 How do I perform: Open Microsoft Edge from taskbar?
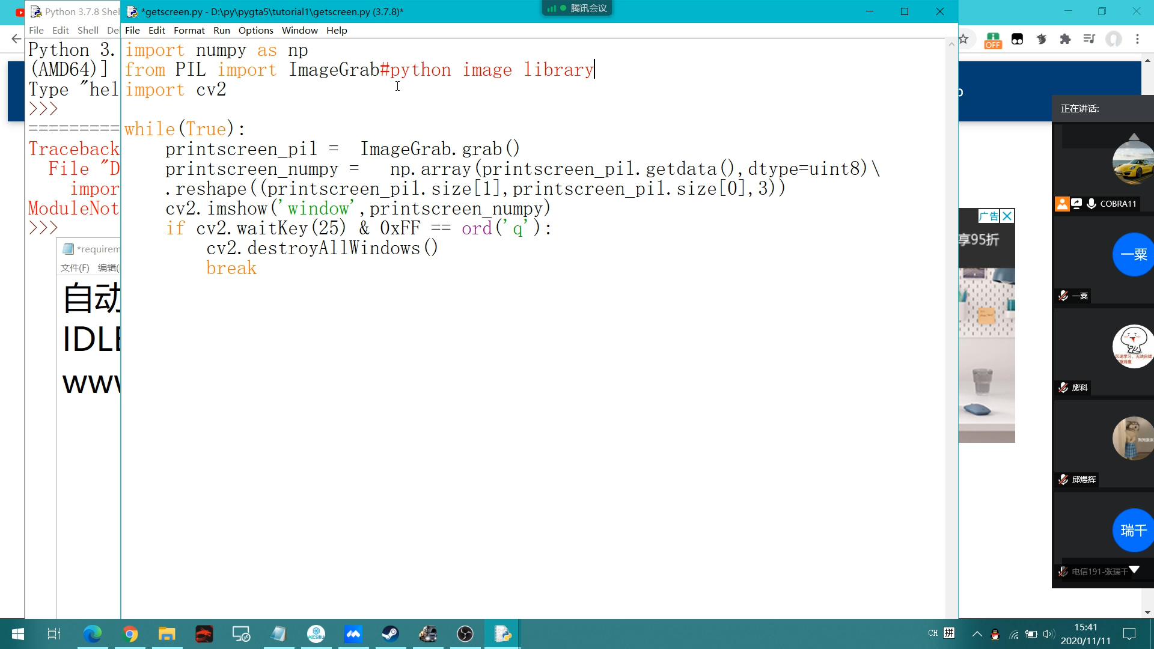click(93, 634)
